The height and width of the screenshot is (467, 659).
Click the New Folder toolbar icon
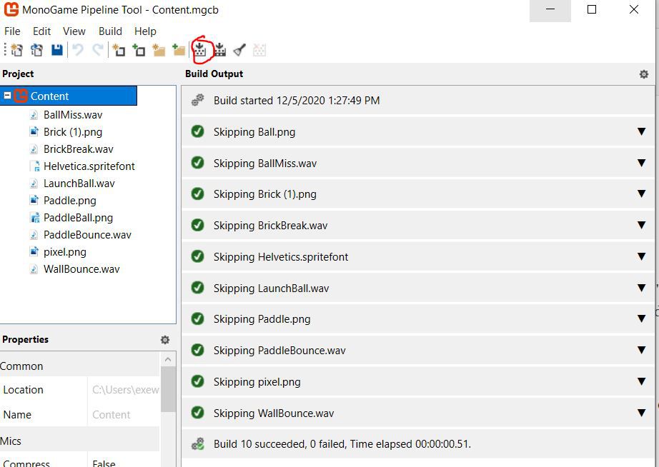[x=159, y=50]
